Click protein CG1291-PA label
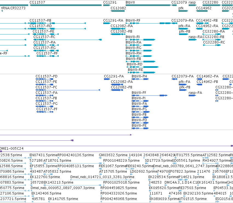This screenshot has width=233, height=203. tap(114, 76)
